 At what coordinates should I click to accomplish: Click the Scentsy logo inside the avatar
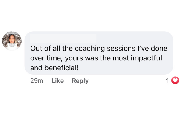12,44
